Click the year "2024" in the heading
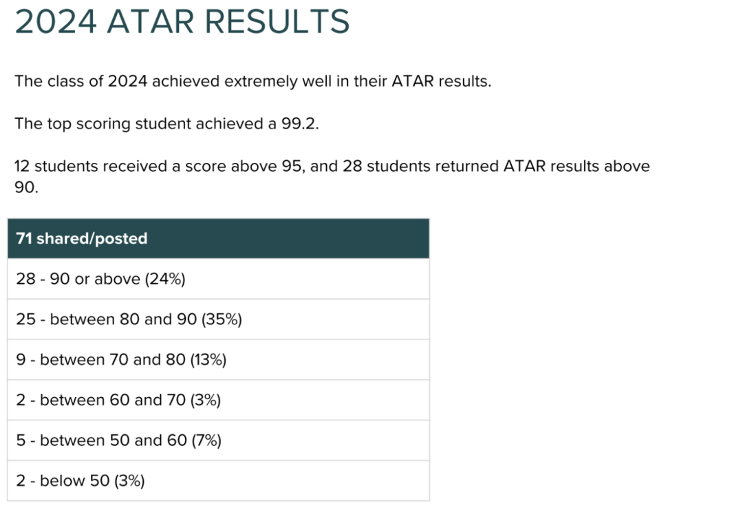Image resolution: width=743 pixels, height=516 pixels. pos(55,21)
